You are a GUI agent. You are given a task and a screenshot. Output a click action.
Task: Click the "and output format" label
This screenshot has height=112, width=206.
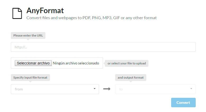(131, 78)
